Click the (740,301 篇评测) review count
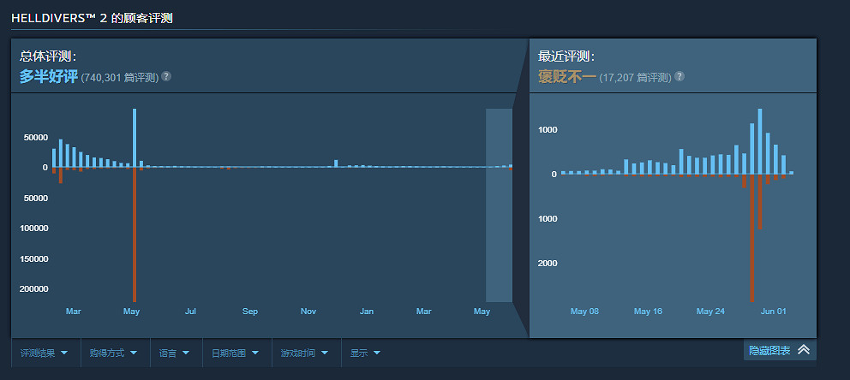 point(120,77)
